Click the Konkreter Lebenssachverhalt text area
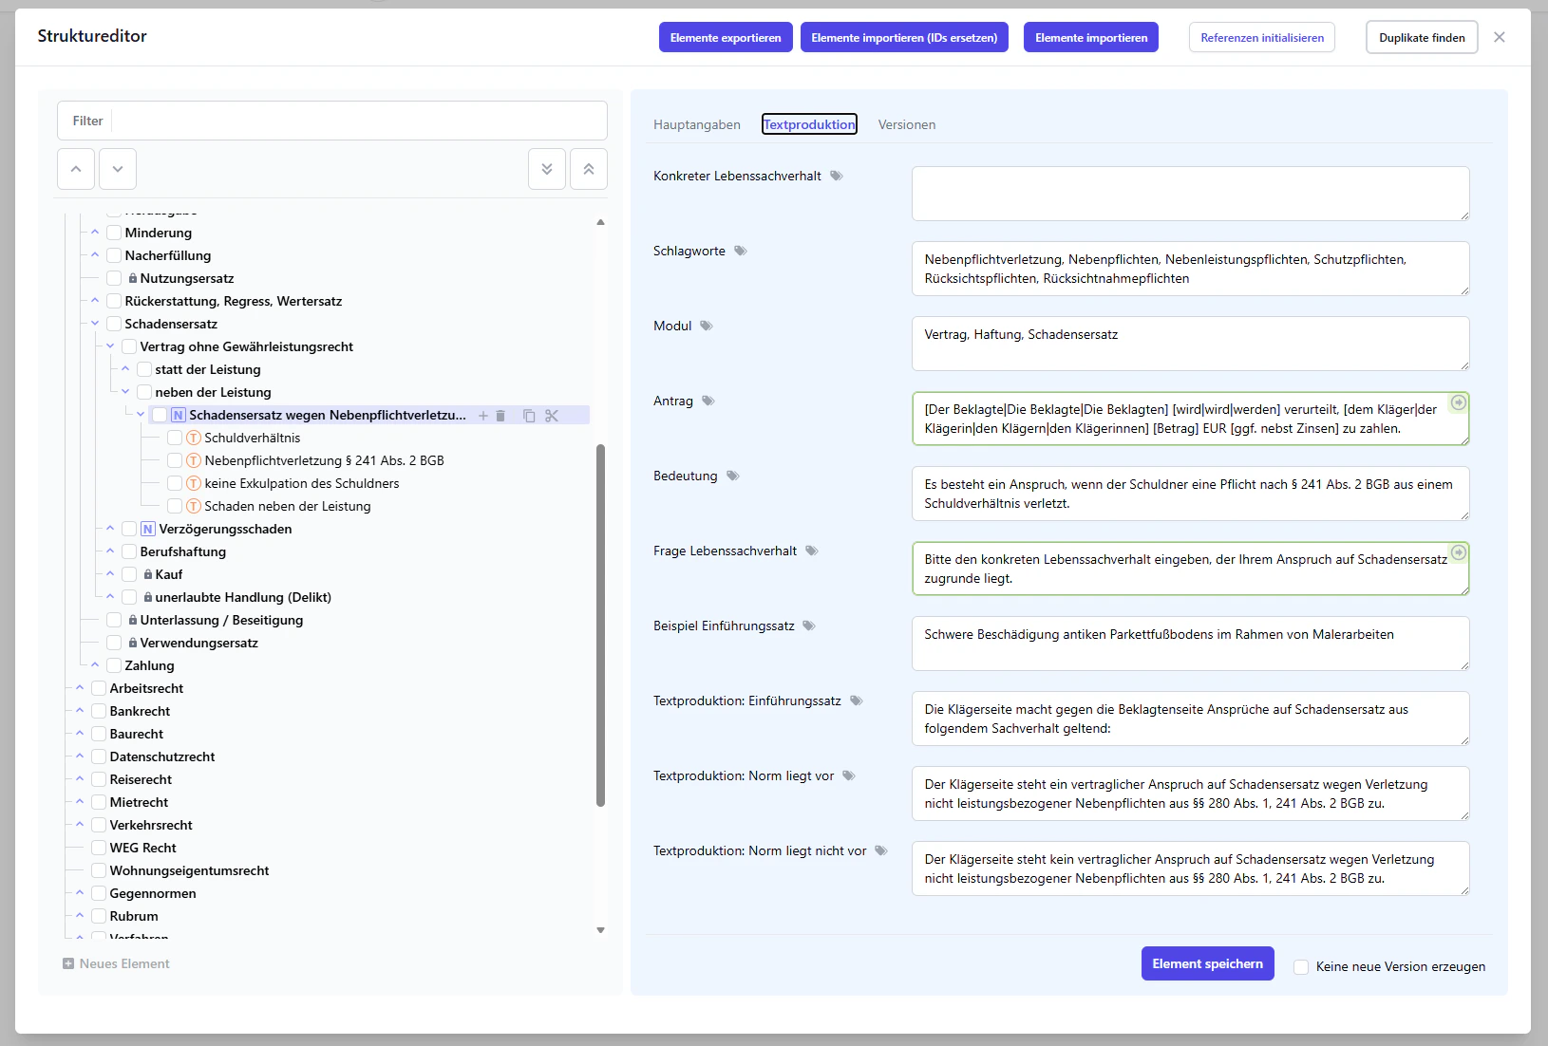This screenshot has height=1046, width=1548. coord(1191,194)
